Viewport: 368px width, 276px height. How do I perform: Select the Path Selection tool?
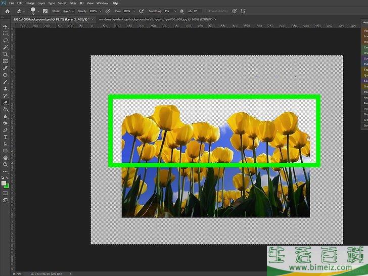[5, 144]
